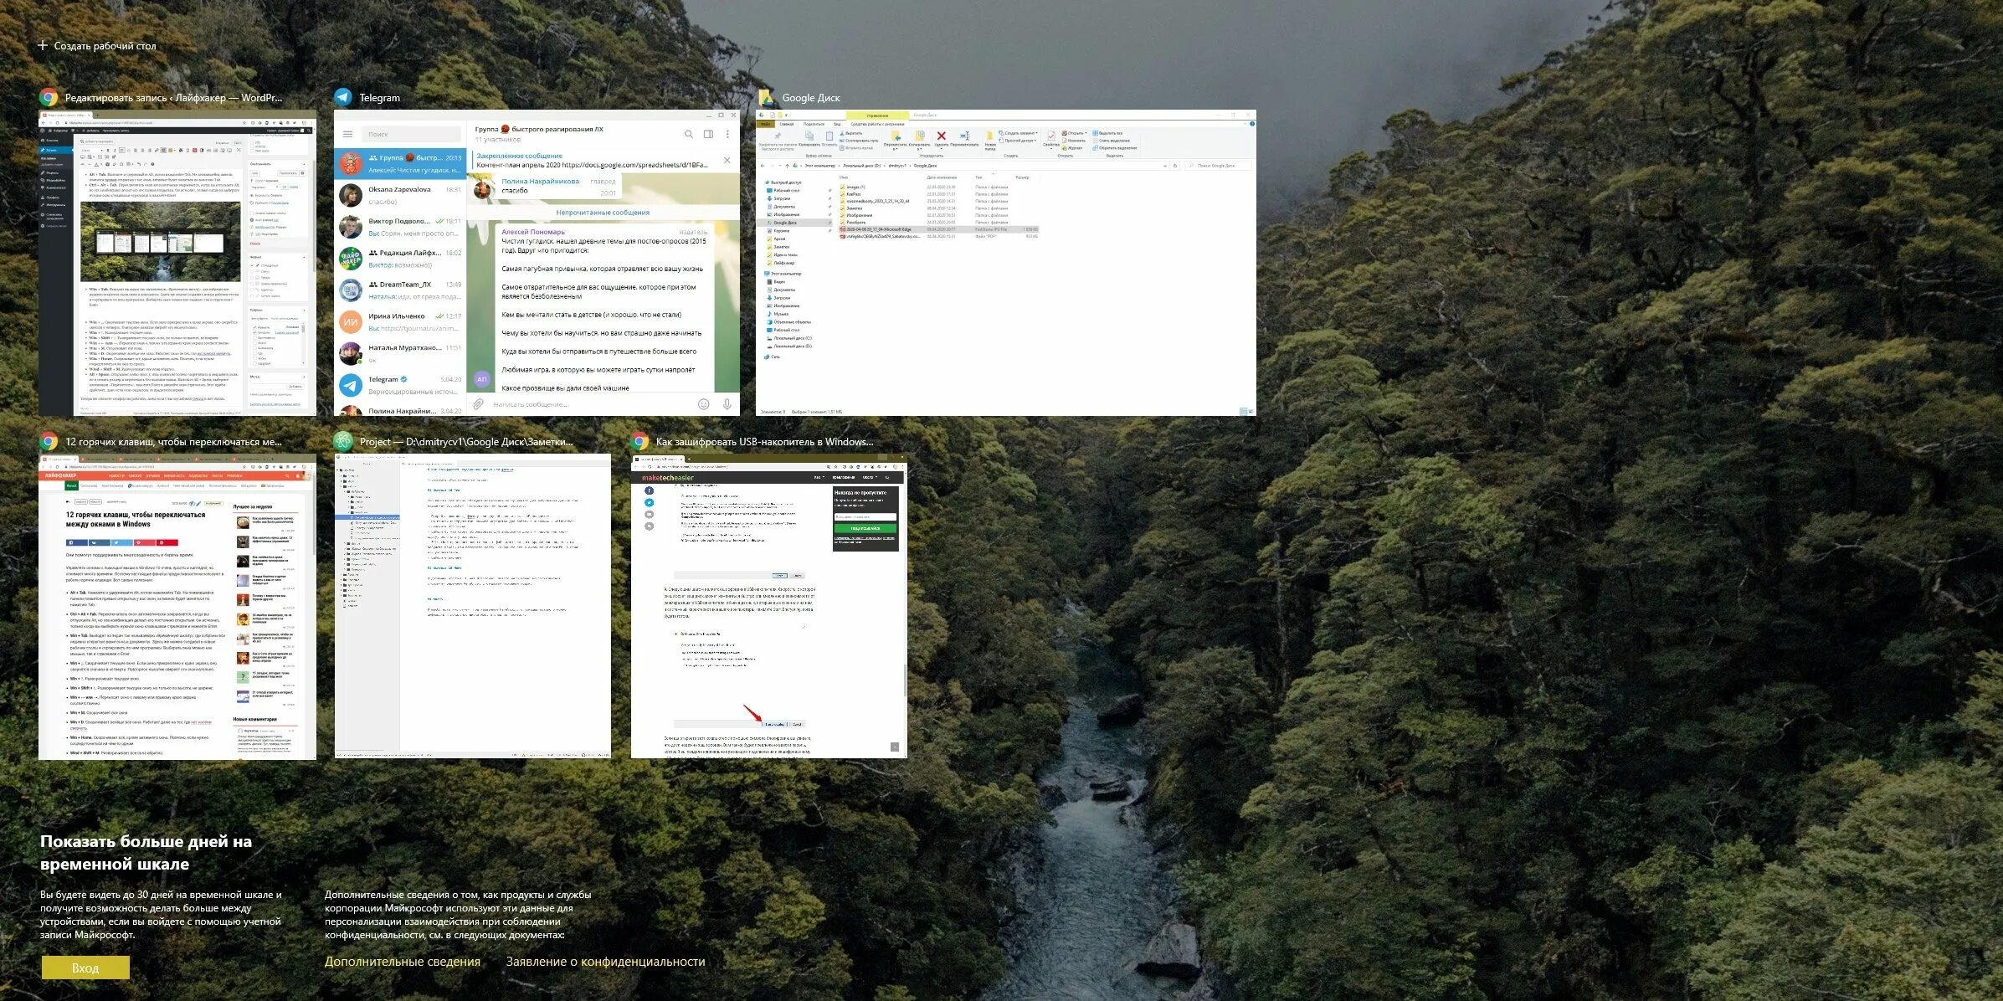Click the Telegram chat search magnifier icon
Screen dimensions: 2003x1001
(689, 134)
